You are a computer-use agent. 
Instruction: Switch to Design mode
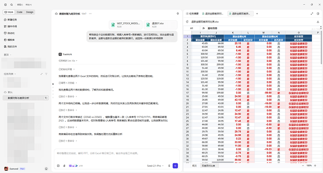tap(29, 12)
